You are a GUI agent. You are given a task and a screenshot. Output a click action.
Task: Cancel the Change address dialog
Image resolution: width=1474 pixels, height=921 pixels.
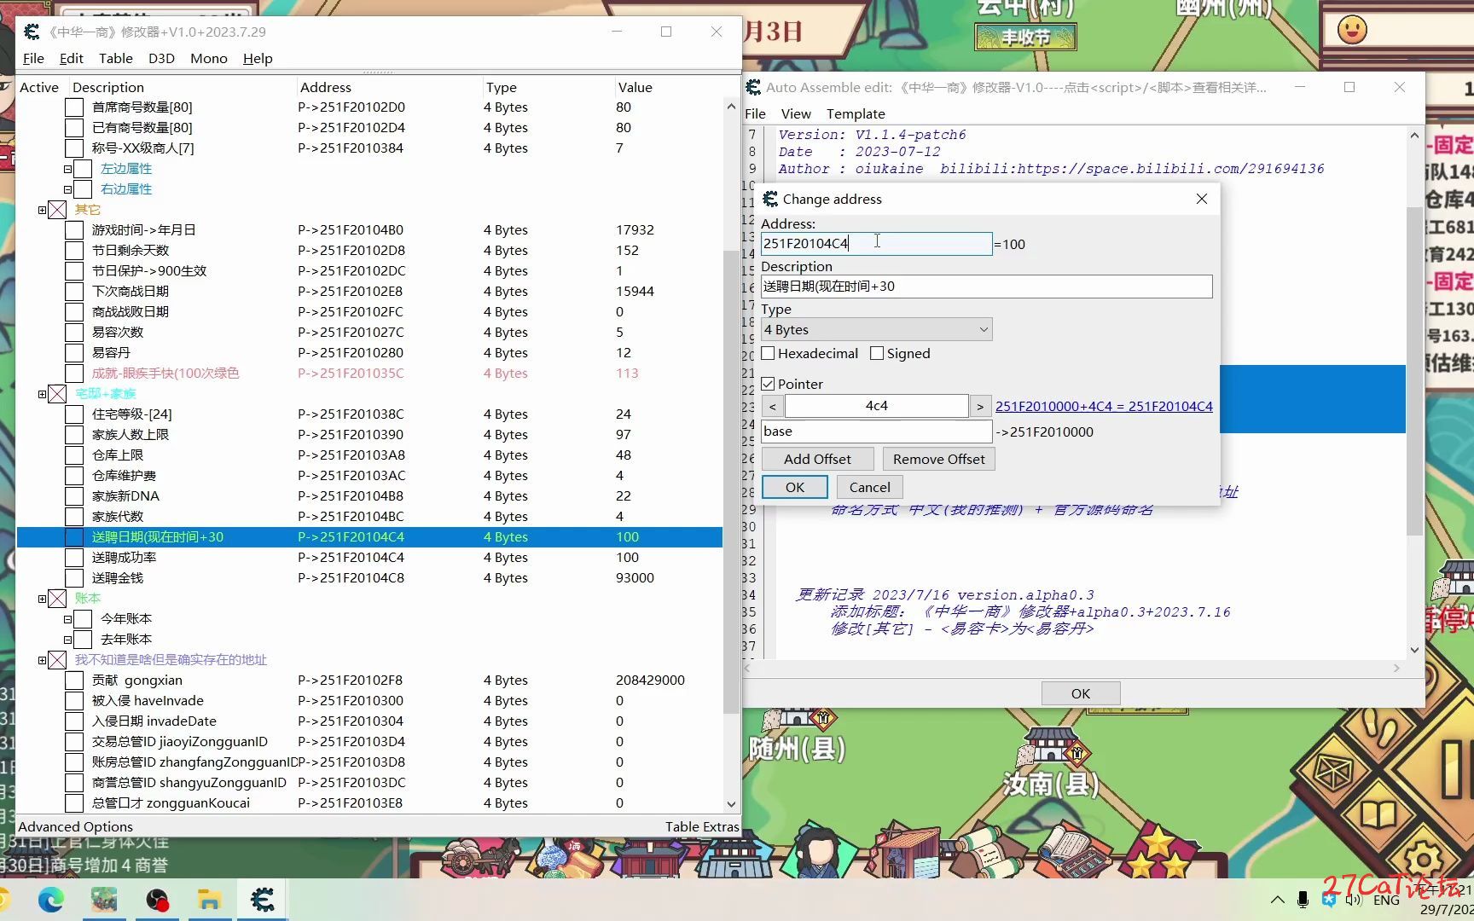869,487
